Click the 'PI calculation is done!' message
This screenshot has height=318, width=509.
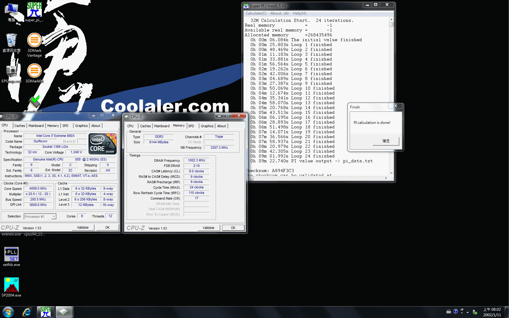point(372,123)
